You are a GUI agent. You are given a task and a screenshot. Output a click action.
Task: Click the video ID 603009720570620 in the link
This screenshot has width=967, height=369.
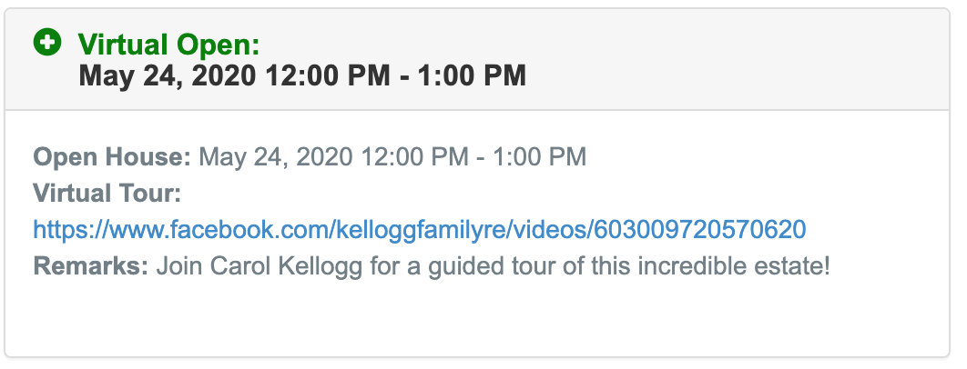[x=699, y=229]
